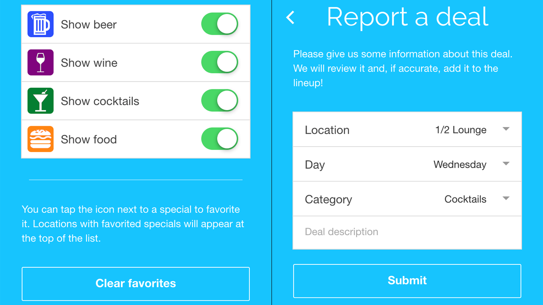Toggle the Show cocktails switch
The image size is (543, 305).
[219, 101]
